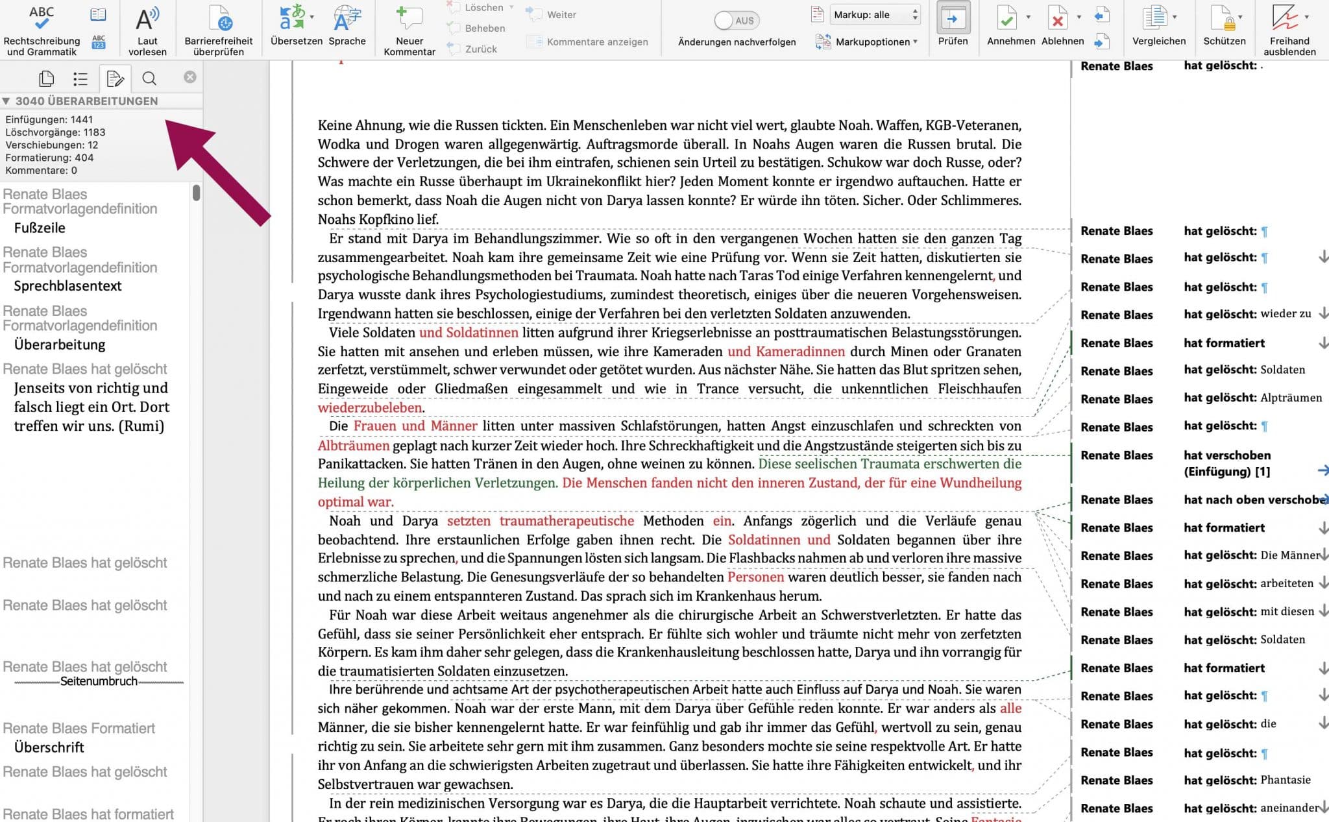1329x822 pixels.
Task: Toggle Freihand ausblenden
Action: coord(1286,18)
